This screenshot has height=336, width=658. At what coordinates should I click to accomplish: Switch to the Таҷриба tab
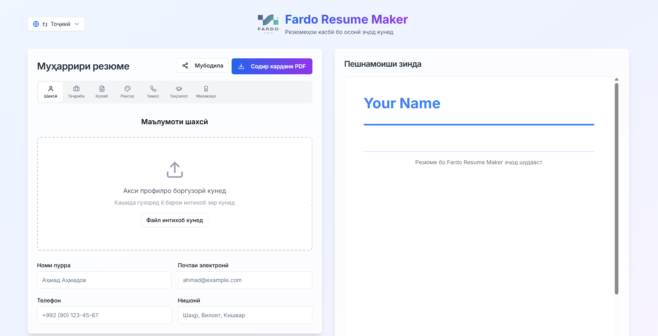(x=76, y=92)
